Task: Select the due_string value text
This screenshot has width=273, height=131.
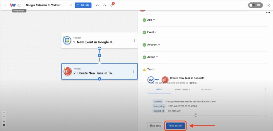Action: 182,106
